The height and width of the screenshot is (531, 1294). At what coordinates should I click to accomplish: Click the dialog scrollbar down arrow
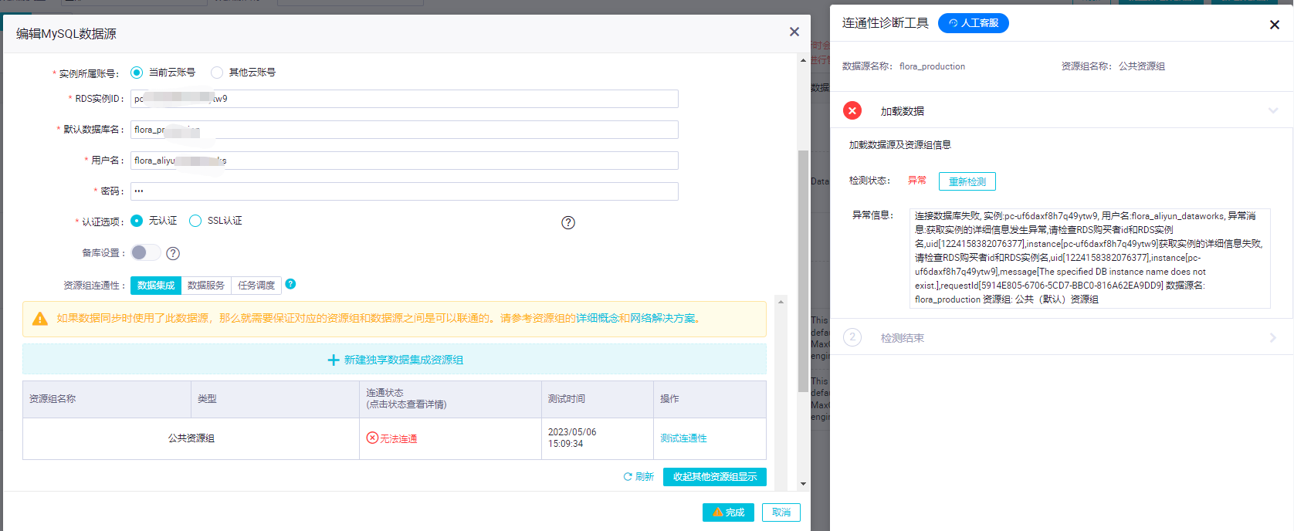[x=803, y=484]
